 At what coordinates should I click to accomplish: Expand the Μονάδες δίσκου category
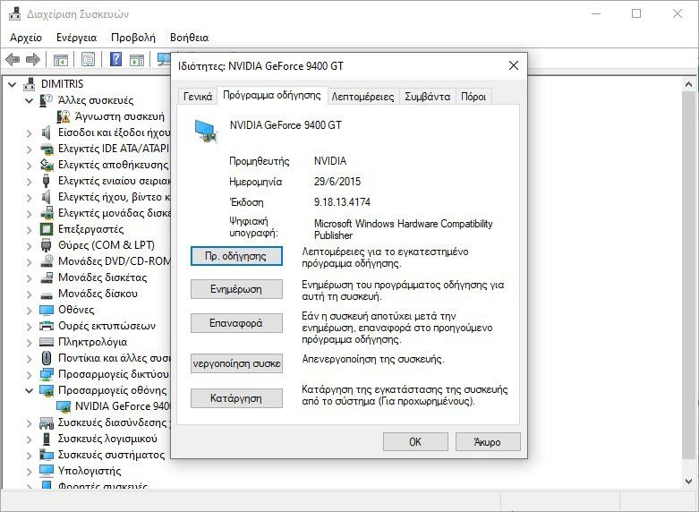(30, 294)
